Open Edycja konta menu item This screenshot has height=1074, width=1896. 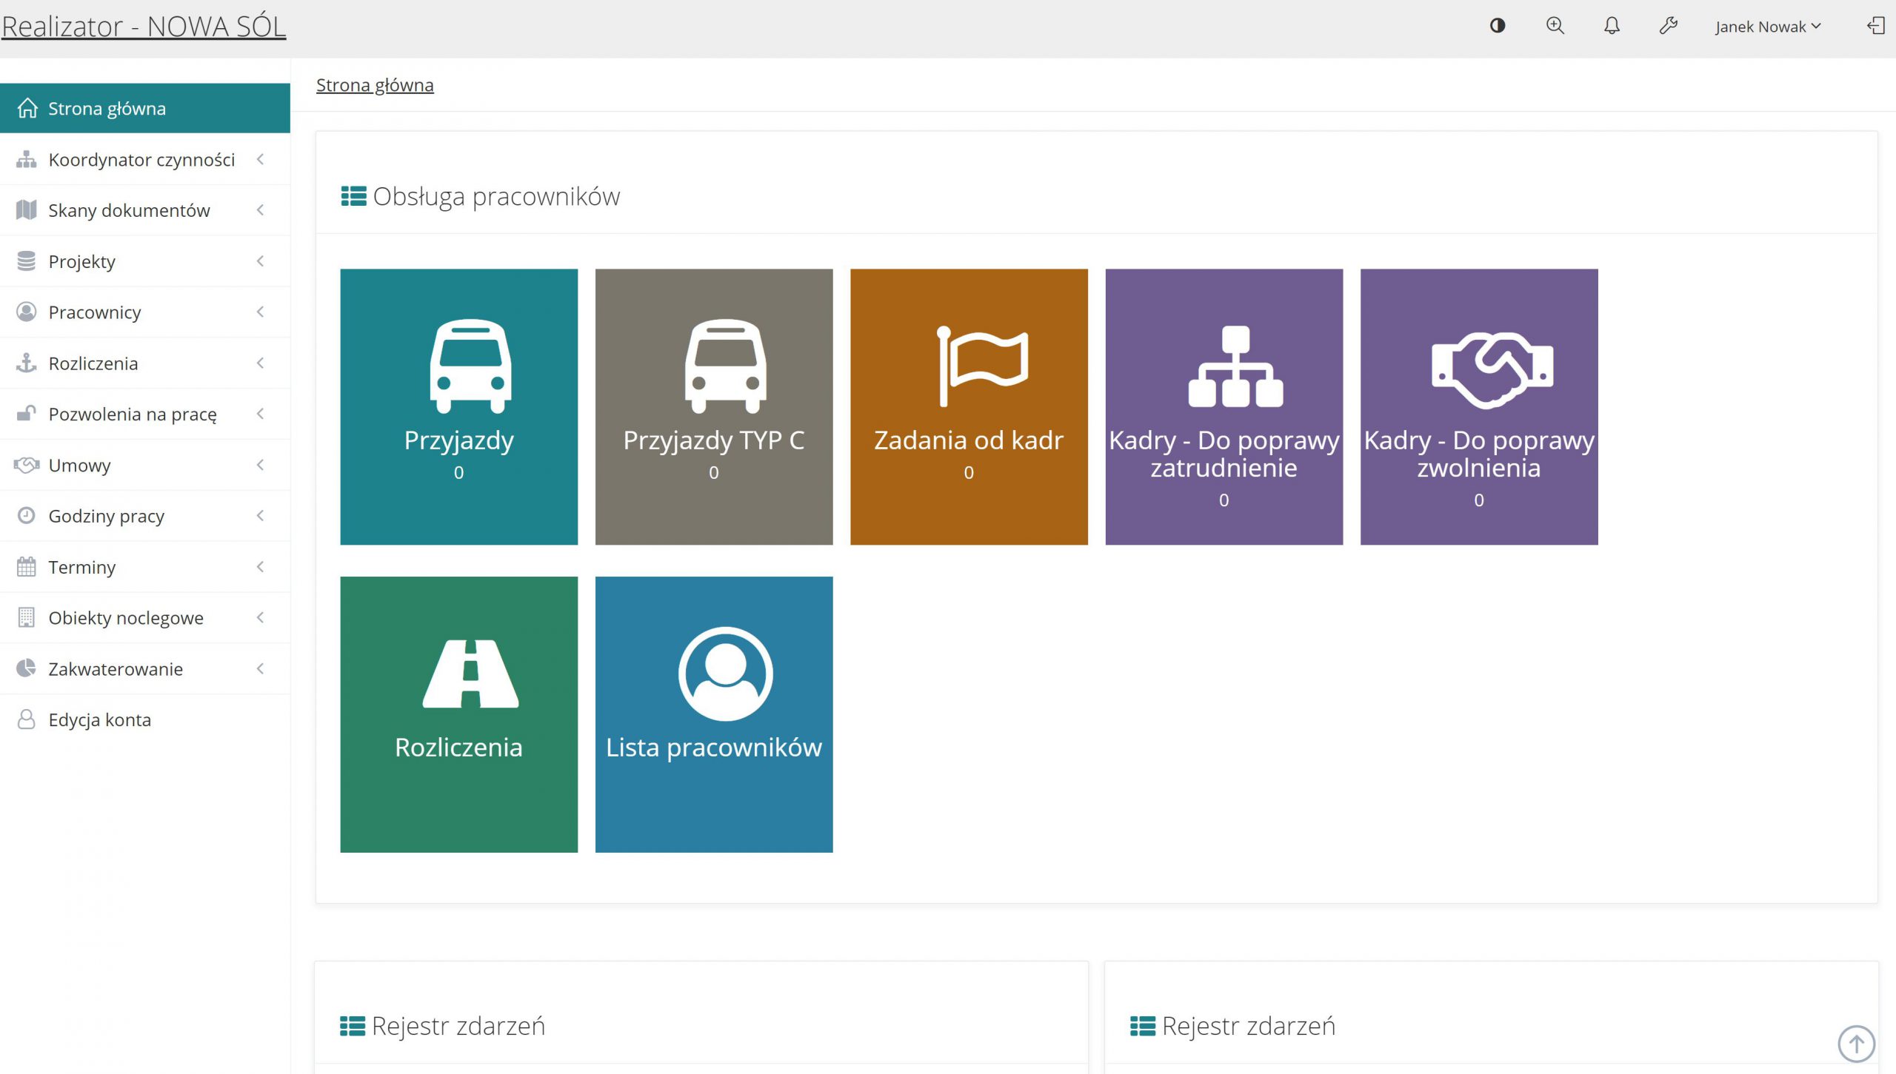click(99, 719)
